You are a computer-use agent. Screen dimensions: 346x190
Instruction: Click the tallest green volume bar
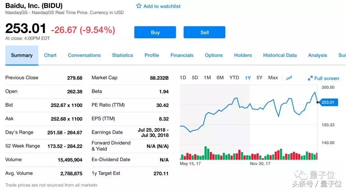[205, 153]
